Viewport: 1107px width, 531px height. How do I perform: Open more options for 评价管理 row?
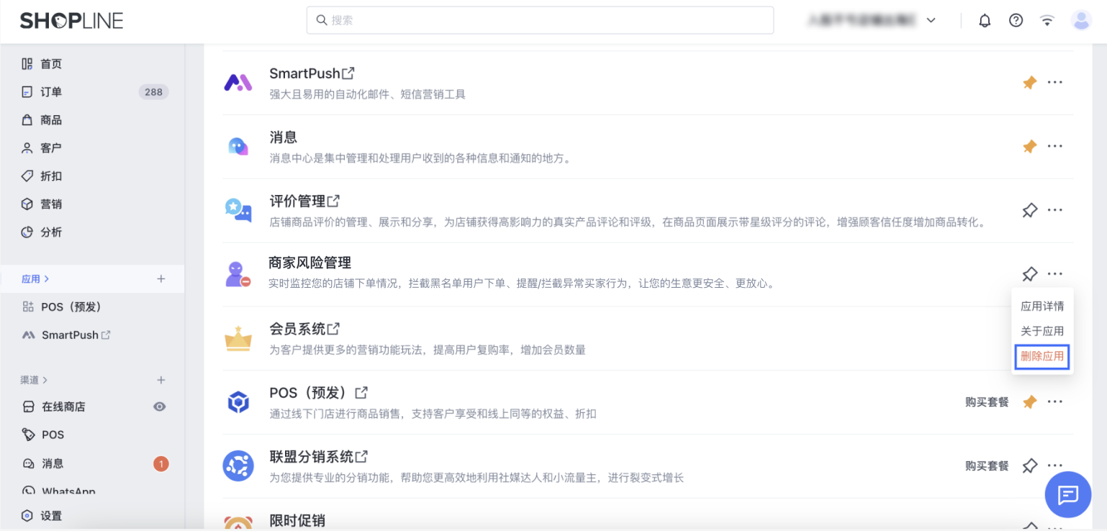(x=1055, y=210)
